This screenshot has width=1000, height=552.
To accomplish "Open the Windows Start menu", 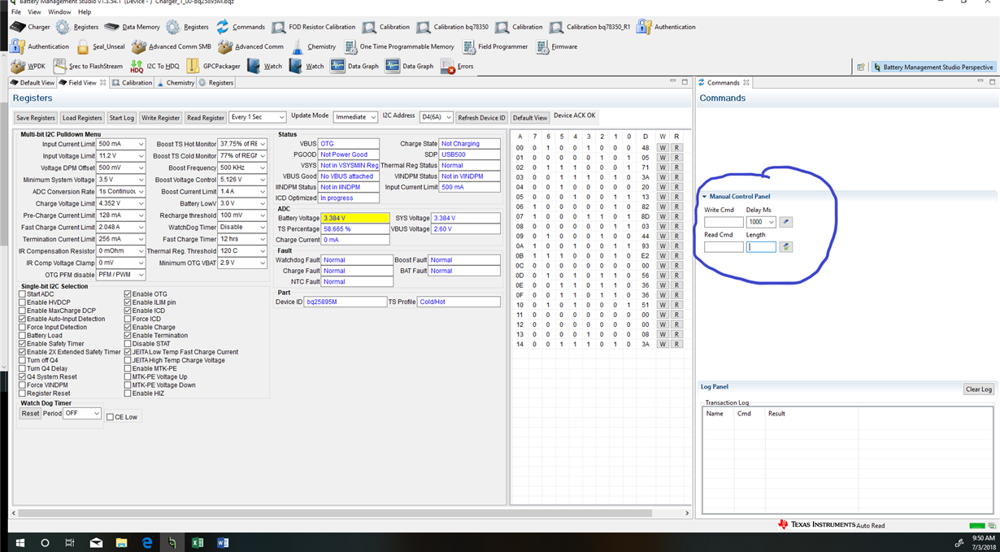I will coord(20,542).
